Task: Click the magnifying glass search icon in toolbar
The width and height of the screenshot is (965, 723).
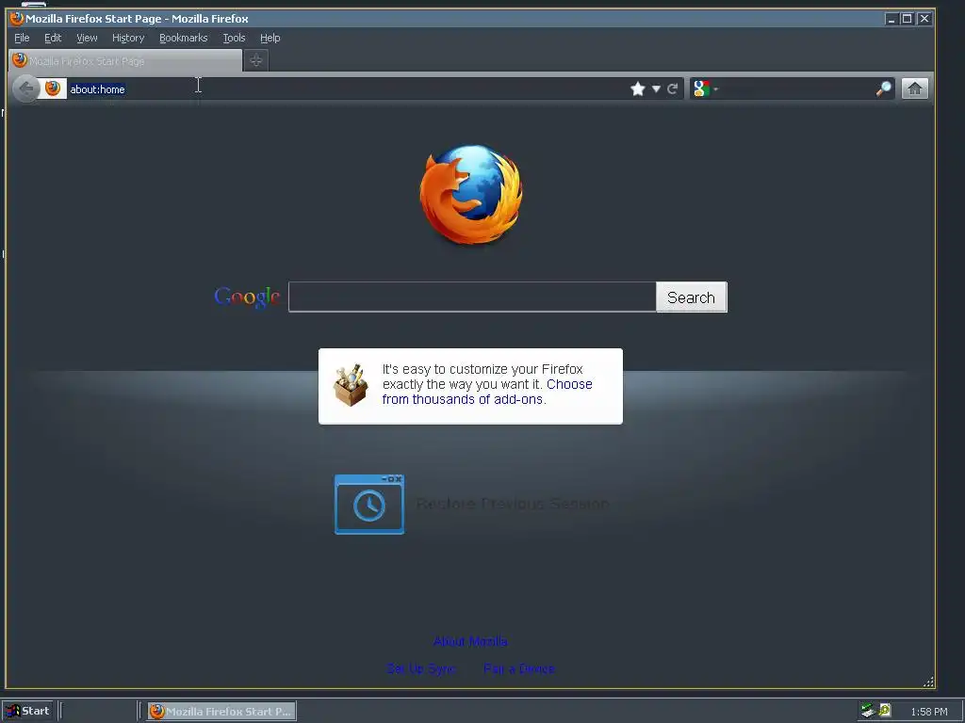Action: click(883, 89)
